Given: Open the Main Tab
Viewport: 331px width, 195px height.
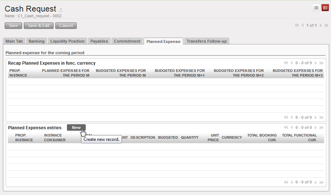Looking at the screenshot, I should coord(14,41).
